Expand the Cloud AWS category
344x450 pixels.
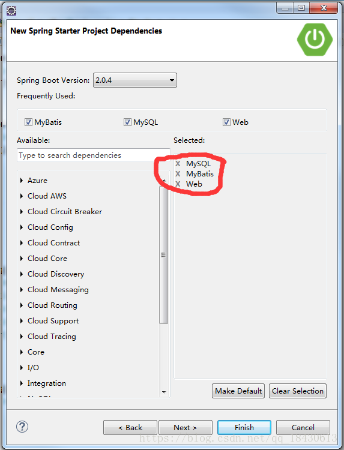pos(22,196)
